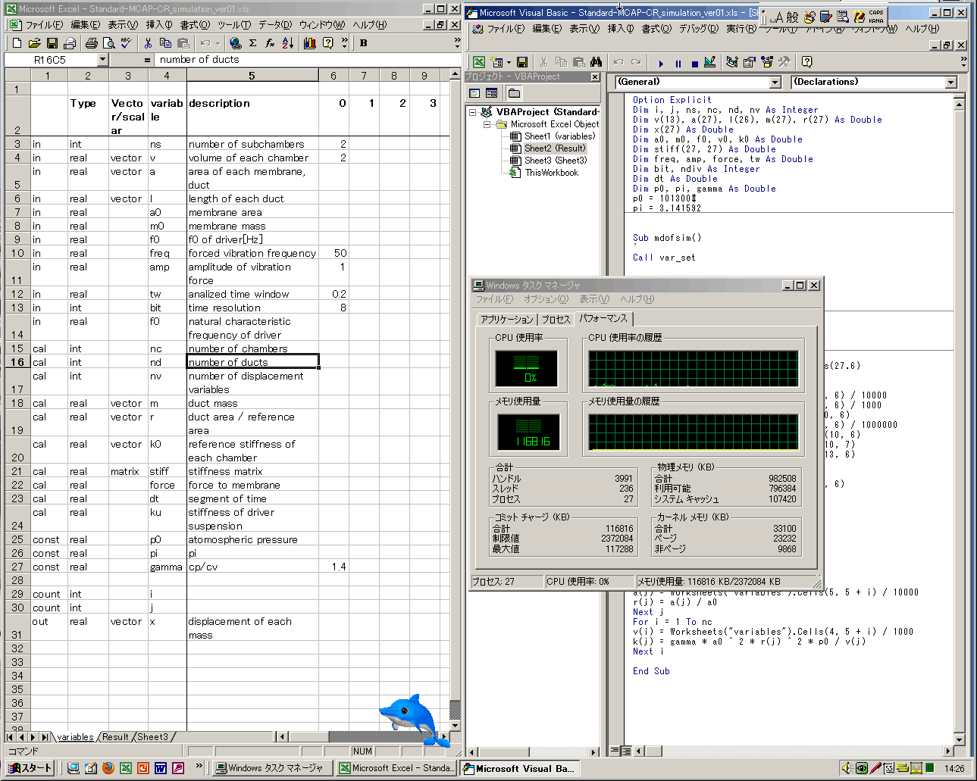Collapse the VBAProject tree node
The image size is (977, 781).
point(473,112)
